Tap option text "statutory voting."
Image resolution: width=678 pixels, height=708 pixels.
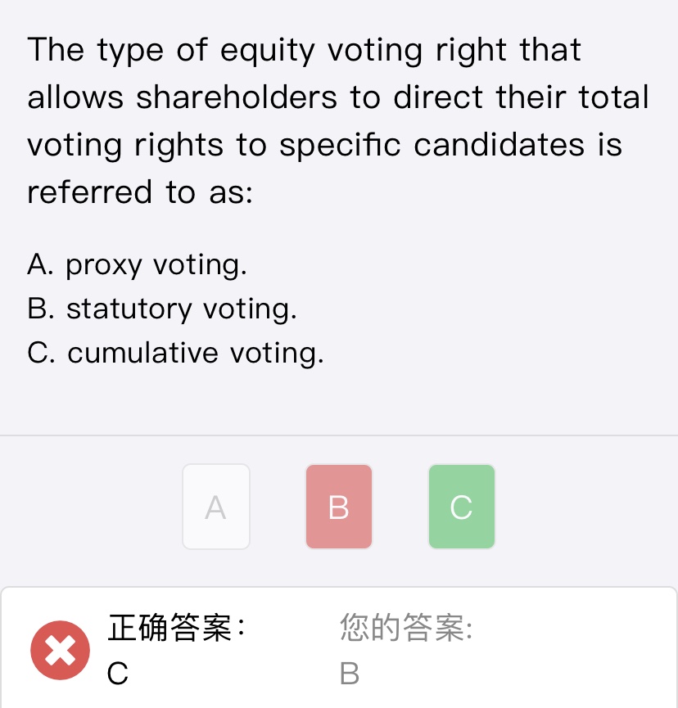click(182, 309)
